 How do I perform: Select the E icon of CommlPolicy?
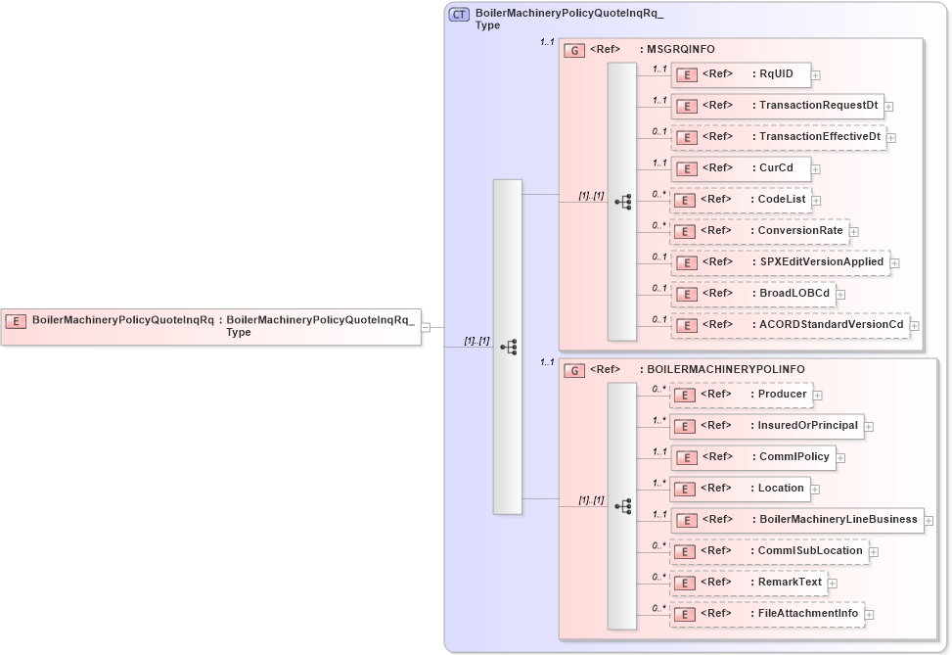[686, 457]
